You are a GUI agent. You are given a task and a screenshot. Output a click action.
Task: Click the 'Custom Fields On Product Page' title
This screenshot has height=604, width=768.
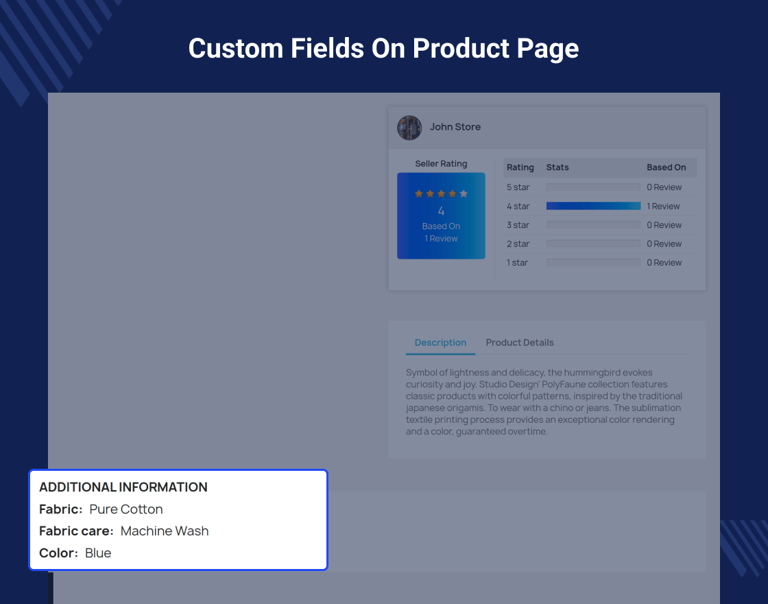pos(383,49)
